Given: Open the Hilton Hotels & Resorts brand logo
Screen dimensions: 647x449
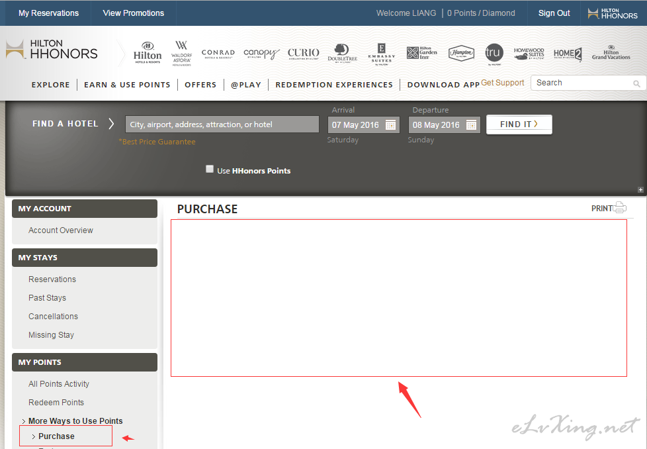Looking at the screenshot, I should 148,52.
